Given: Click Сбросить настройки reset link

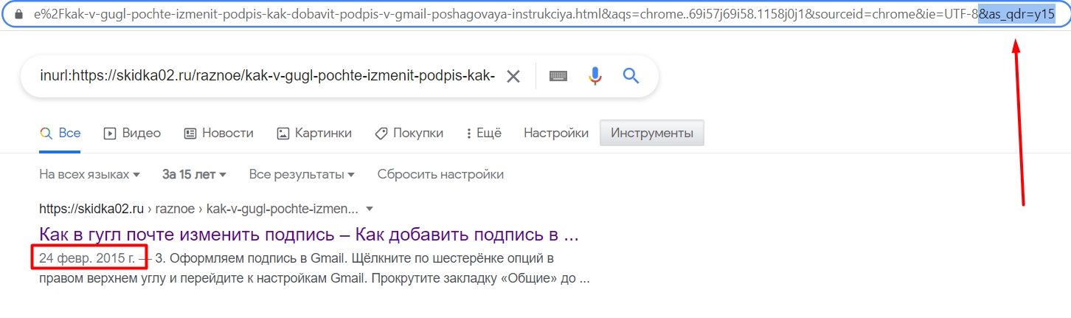Looking at the screenshot, I should (x=440, y=175).
